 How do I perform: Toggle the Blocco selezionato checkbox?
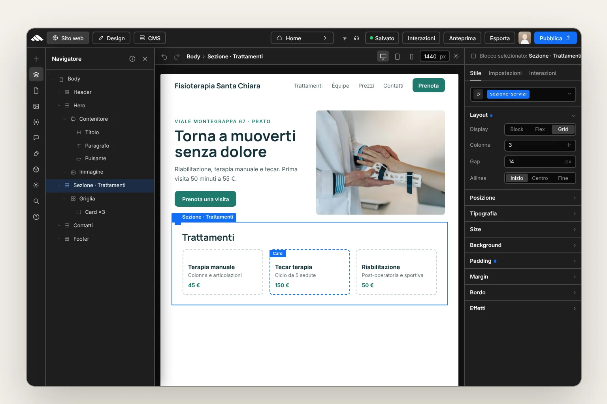pyautogui.click(x=473, y=56)
